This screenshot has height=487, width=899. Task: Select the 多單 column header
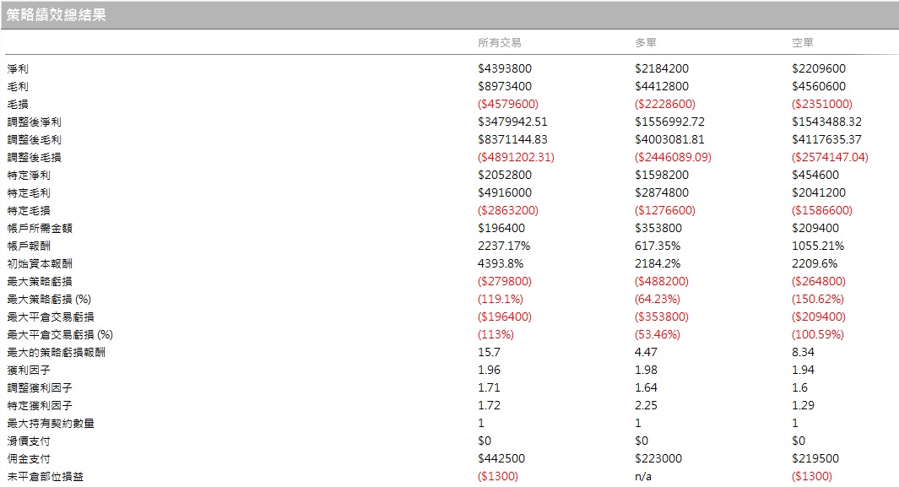click(x=646, y=42)
